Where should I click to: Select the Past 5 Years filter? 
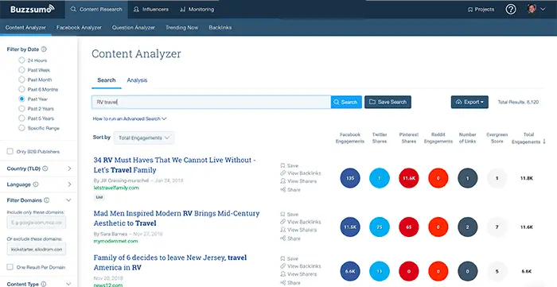21,118
